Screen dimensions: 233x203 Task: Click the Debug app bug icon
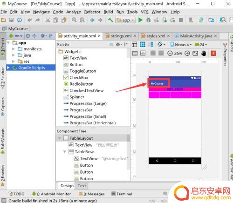pyautogui.click(x=149, y=20)
